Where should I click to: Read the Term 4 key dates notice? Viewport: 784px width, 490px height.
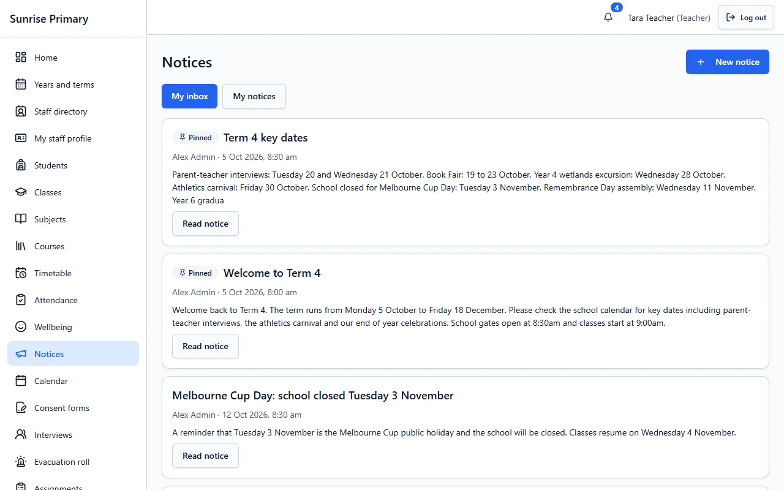coord(205,224)
